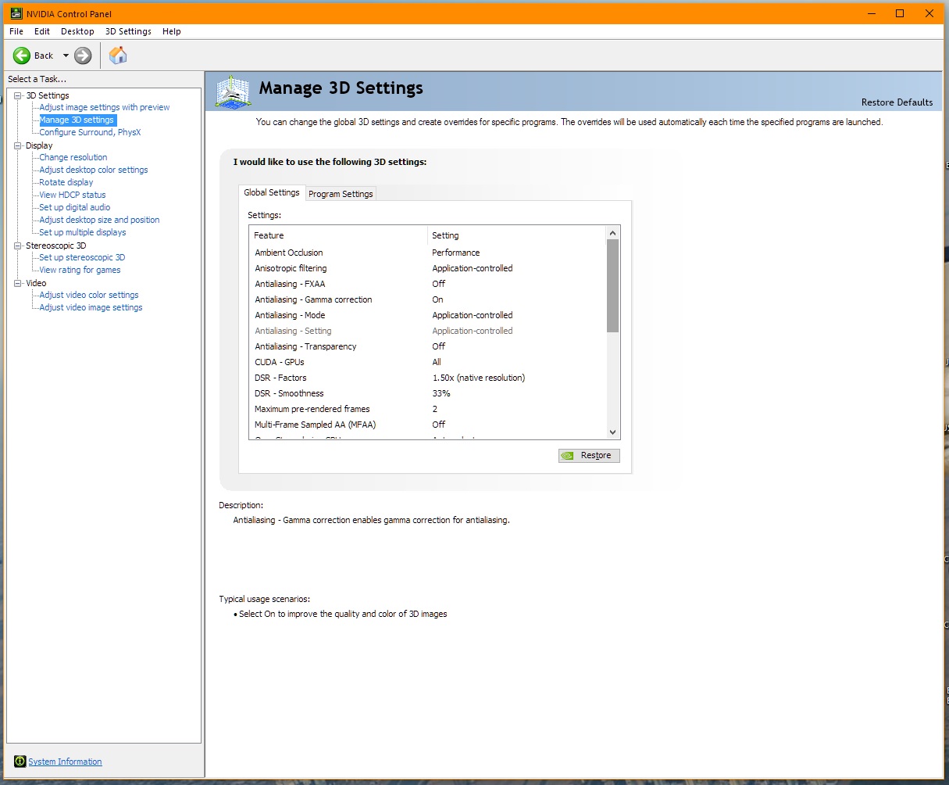Click the Performance value for Ambient Occlusion

point(456,253)
